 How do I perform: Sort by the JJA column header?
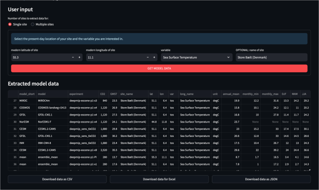coord(305,94)
